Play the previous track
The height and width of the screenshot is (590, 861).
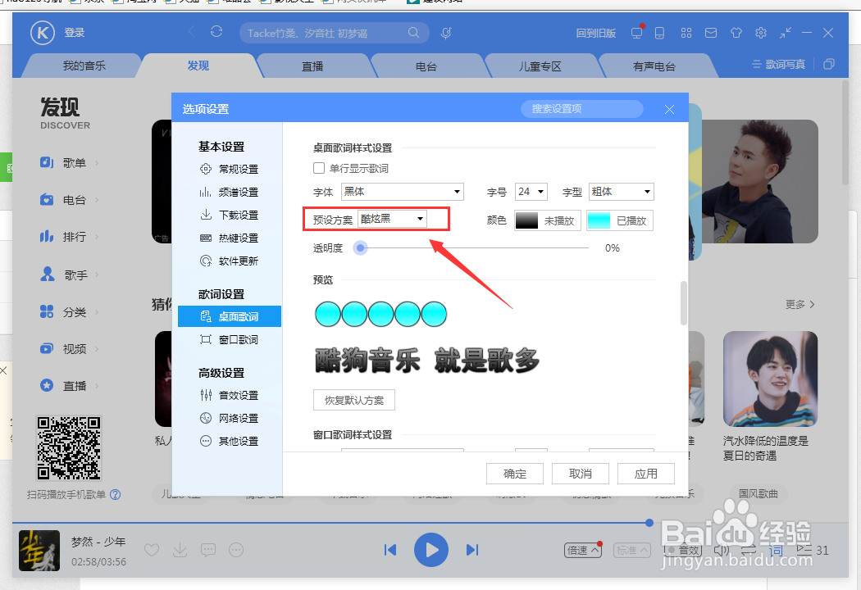pyautogui.click(x=390, y=549)
